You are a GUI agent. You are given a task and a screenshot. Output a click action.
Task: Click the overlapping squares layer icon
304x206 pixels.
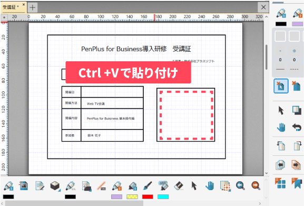pyautogui.click(x=297, y=110)
